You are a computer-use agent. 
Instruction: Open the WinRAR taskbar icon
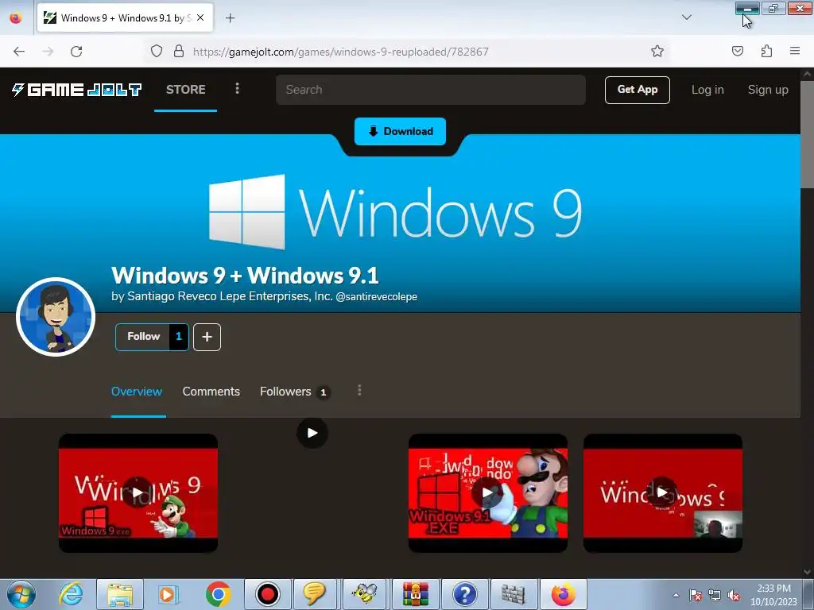click(415, 594)
